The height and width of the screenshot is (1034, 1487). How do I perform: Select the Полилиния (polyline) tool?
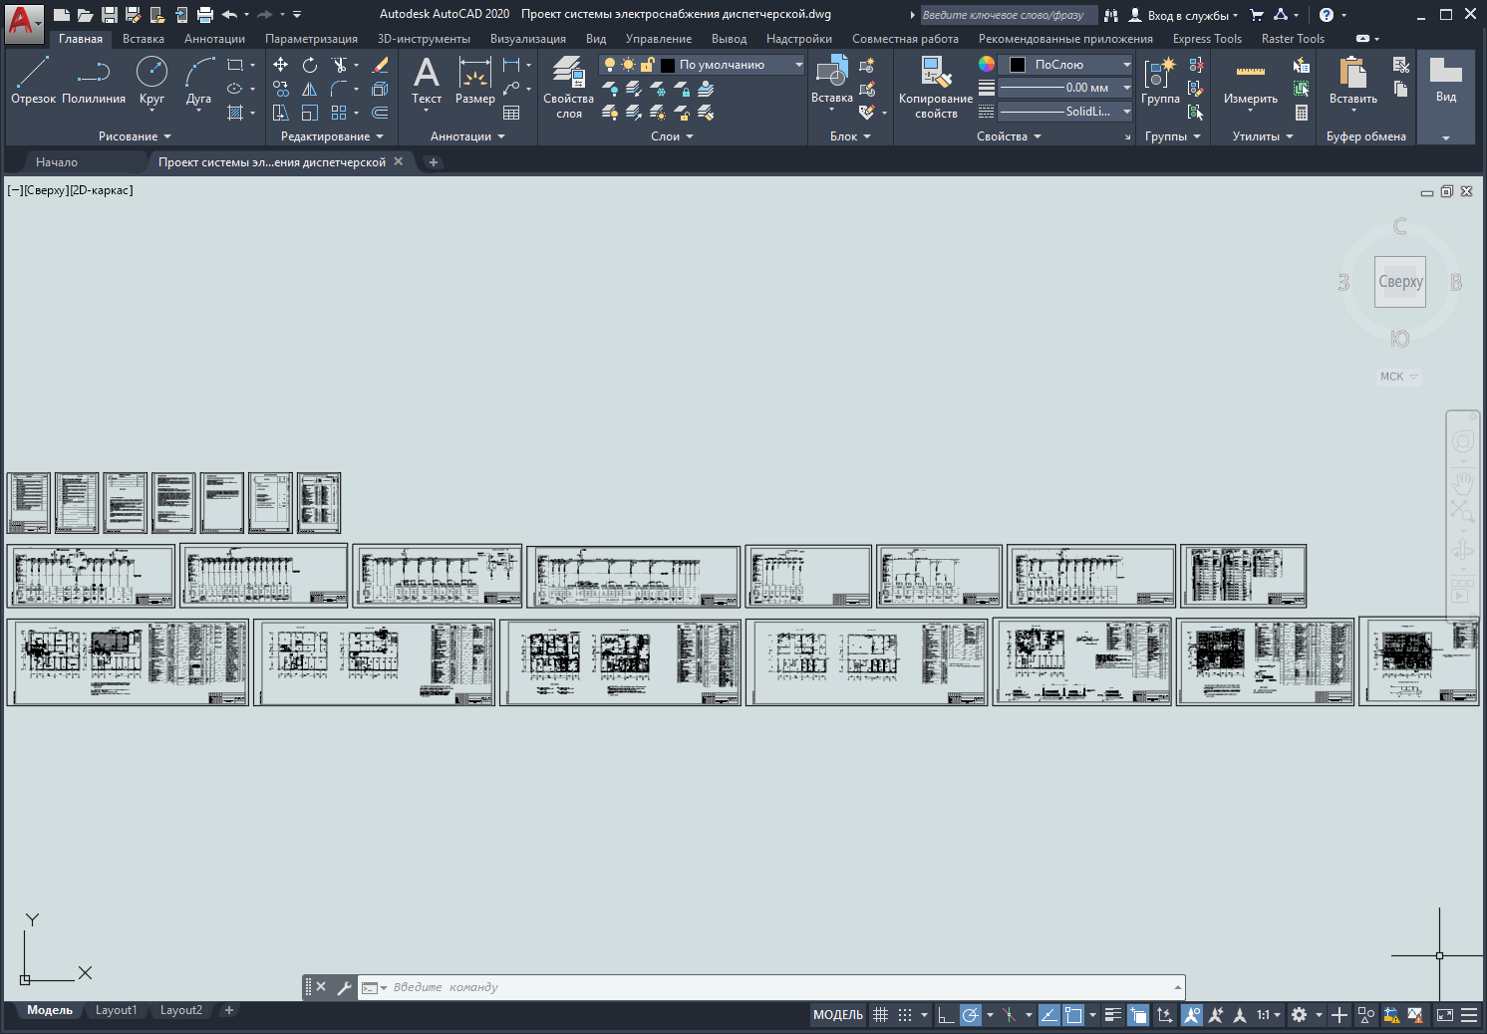94,80
